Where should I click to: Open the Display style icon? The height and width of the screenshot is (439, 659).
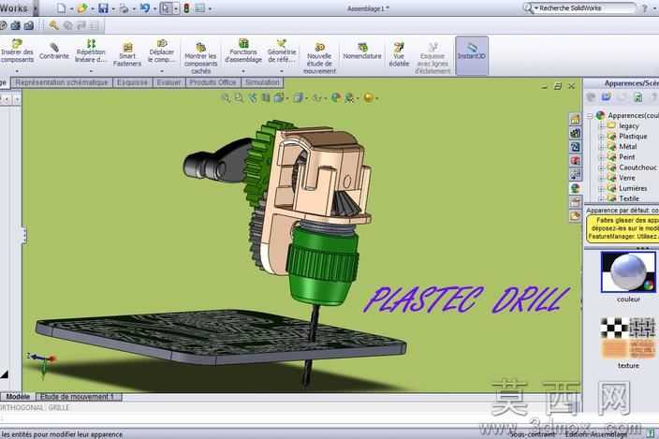coord(298,98)
